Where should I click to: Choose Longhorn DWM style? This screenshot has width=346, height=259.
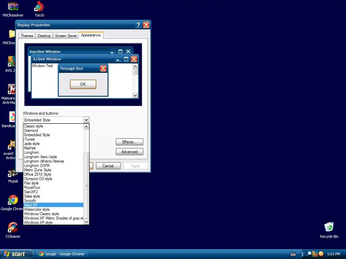point(53,166)
